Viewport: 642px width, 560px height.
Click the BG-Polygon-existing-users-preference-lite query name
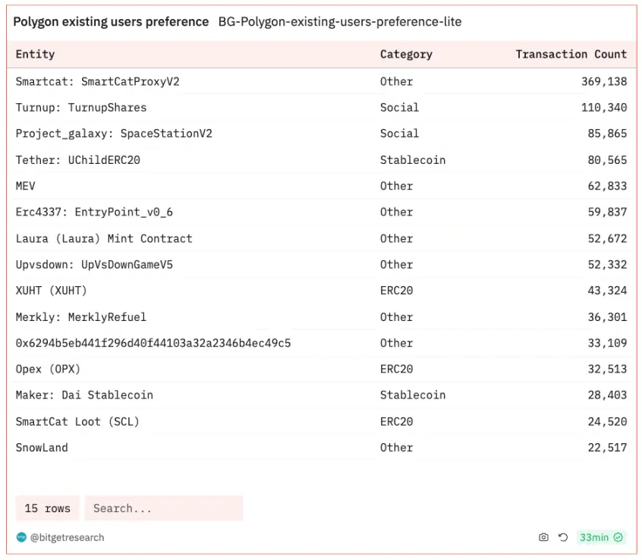coord(339,22)
